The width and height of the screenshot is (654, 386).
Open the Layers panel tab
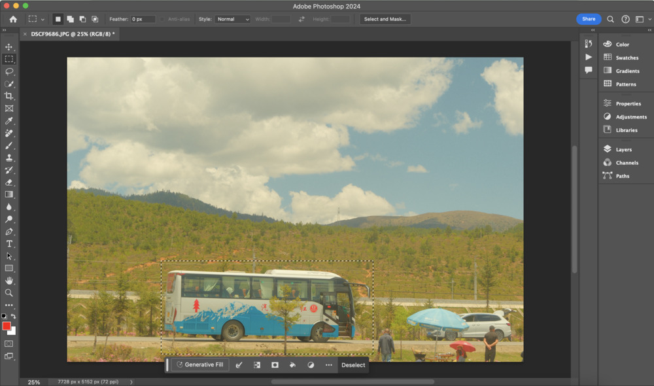point(623,150)
